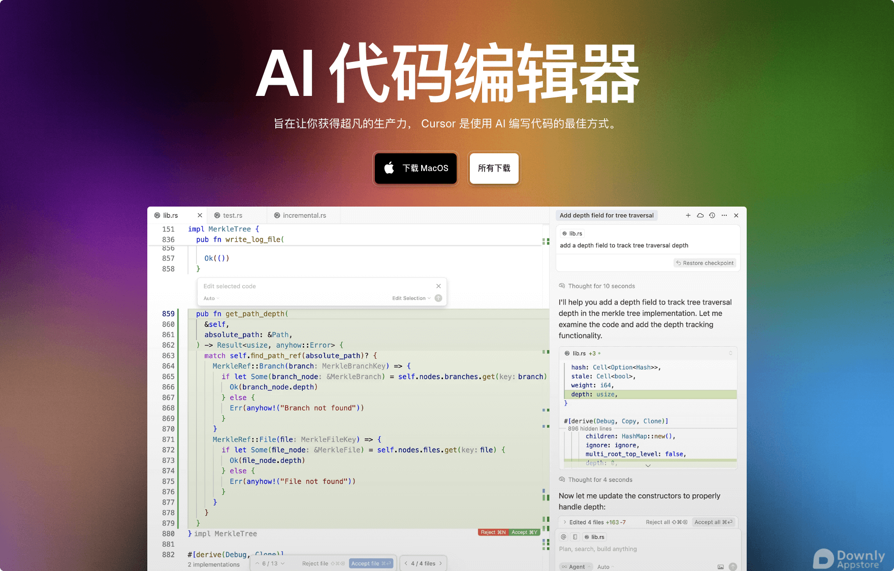This screenshot has height=571, width=894.
Task: Go to next change with the down chevron
Action: coord(283,563)
